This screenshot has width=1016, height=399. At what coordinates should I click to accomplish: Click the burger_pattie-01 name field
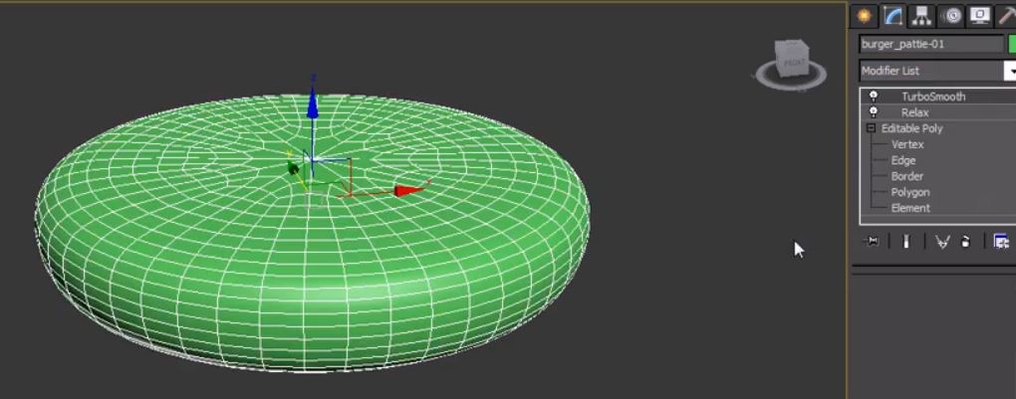(x=931, y=44)
